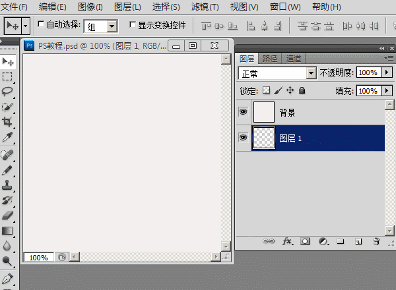Hide the 背景 layer with eye icon
The image size is (396, 290).
tap(243, 111)
